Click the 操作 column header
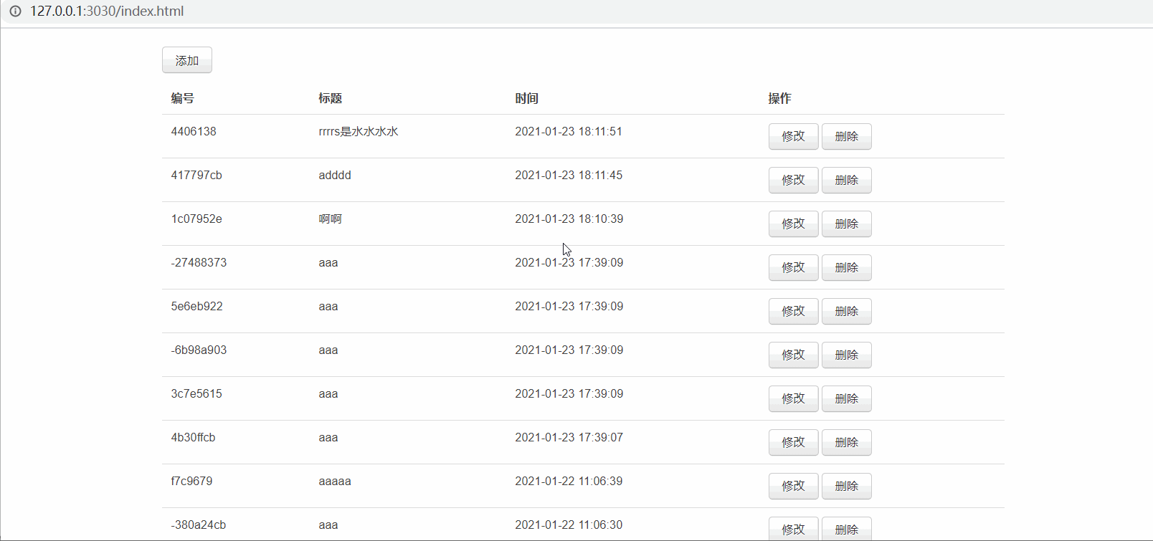1153x541 pixels. (779, 98)
